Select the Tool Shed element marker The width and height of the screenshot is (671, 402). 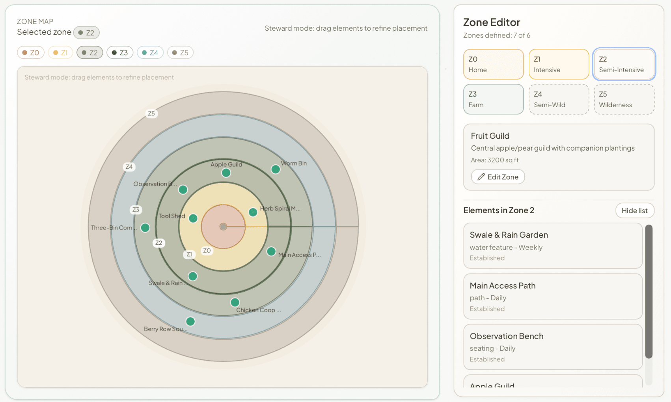pyautogui.click(x=193, y=218)
